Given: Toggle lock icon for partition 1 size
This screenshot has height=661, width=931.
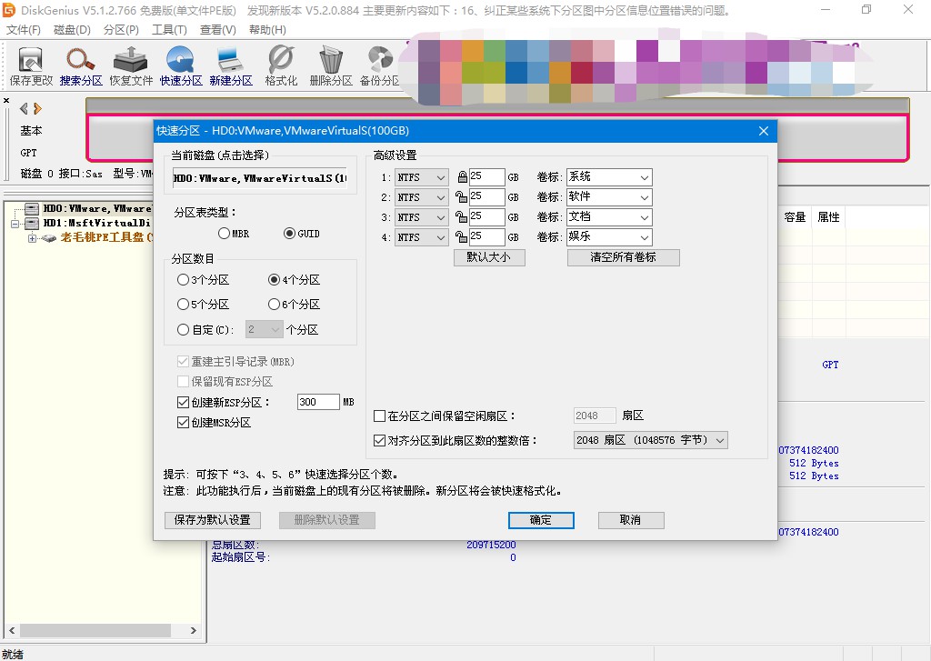Looking at the screenshot, I should click(462, 177).
